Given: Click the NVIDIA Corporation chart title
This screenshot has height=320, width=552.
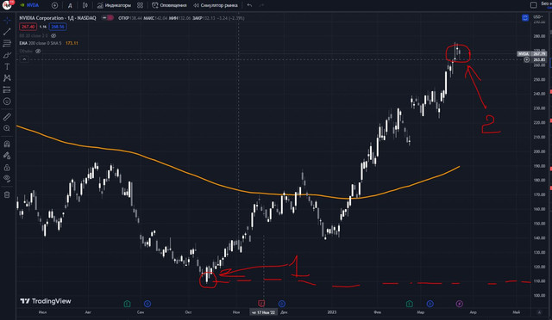Looking at the screenshot, I should [x=58, y=18].
